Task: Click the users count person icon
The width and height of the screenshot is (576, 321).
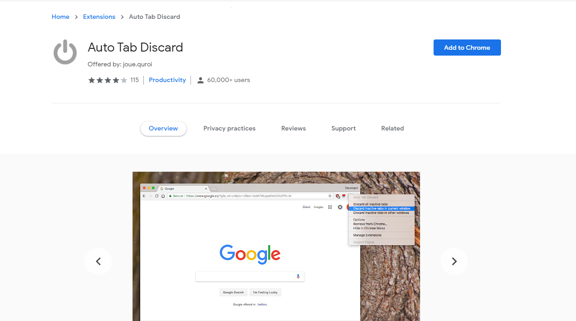Action: click(200, 80)
